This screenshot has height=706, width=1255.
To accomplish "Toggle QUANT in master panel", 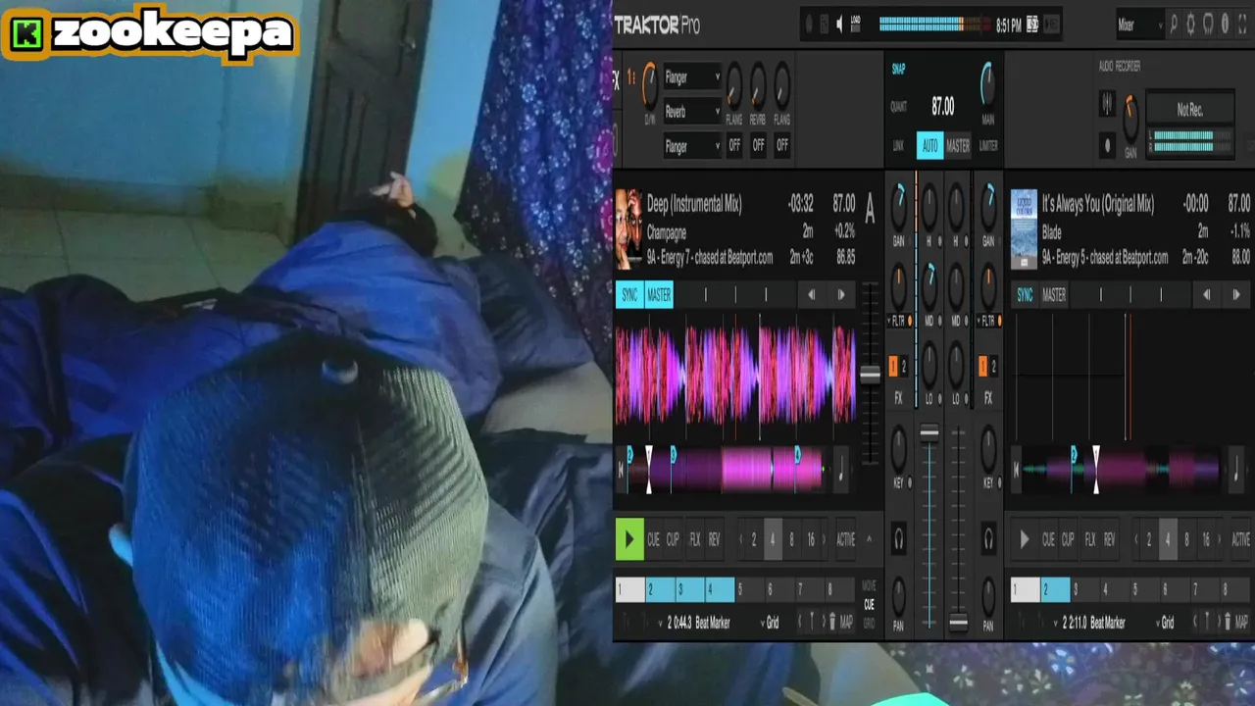I will click(898, 107).
